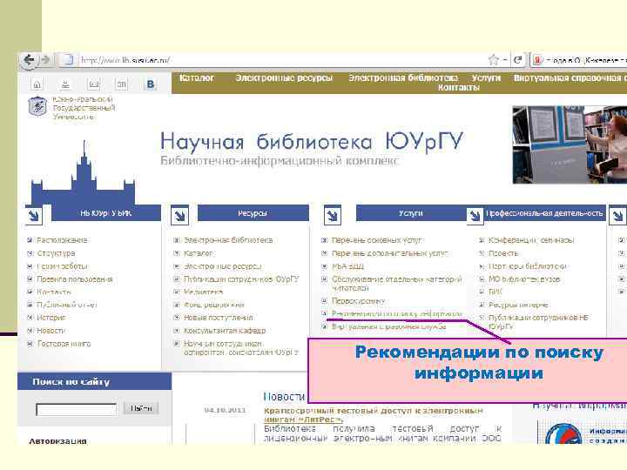Open the Рекомендации по поиску информации link in the Услуги list
Screen dimensions: 627x470
(397, 314)
